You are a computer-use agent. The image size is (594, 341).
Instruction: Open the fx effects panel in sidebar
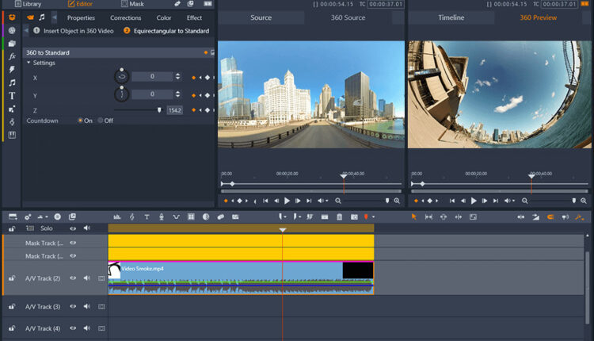tap(12, 56)
